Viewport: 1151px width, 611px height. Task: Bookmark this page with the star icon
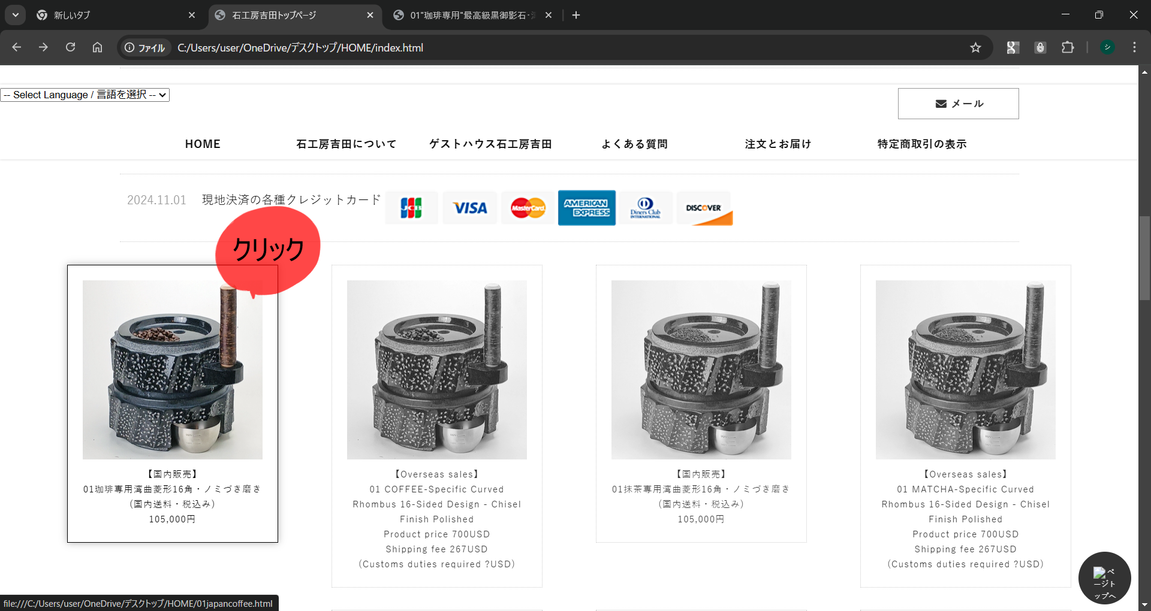coord(975,47)
